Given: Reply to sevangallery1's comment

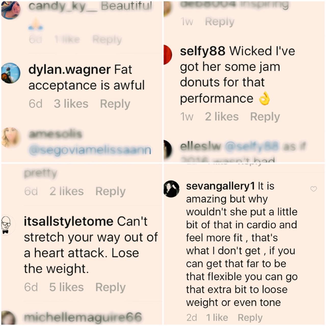Looking at the screenshot, I should pos(250,318).
